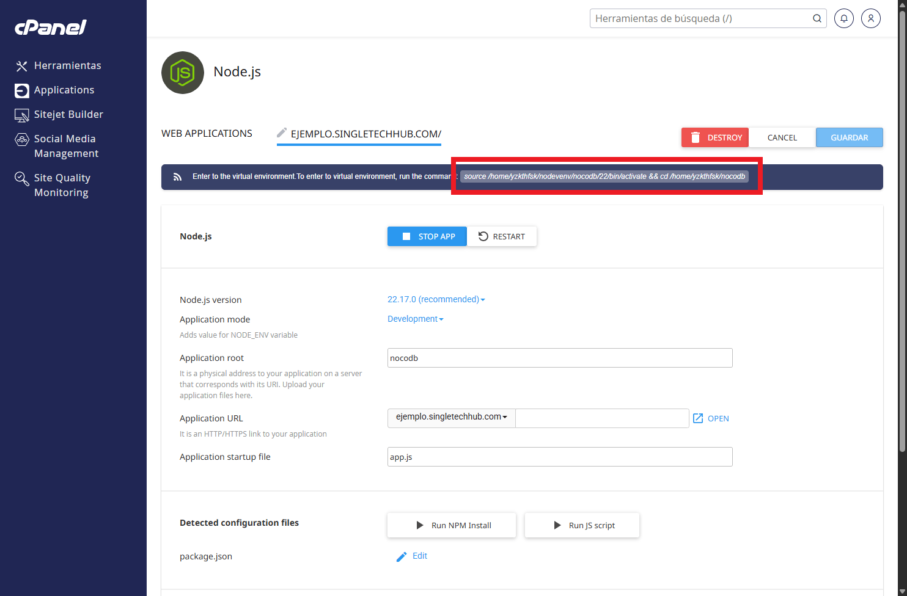Click the Node.js logo icon
This screenshot has width=907, height=596.
click(183, 73)
